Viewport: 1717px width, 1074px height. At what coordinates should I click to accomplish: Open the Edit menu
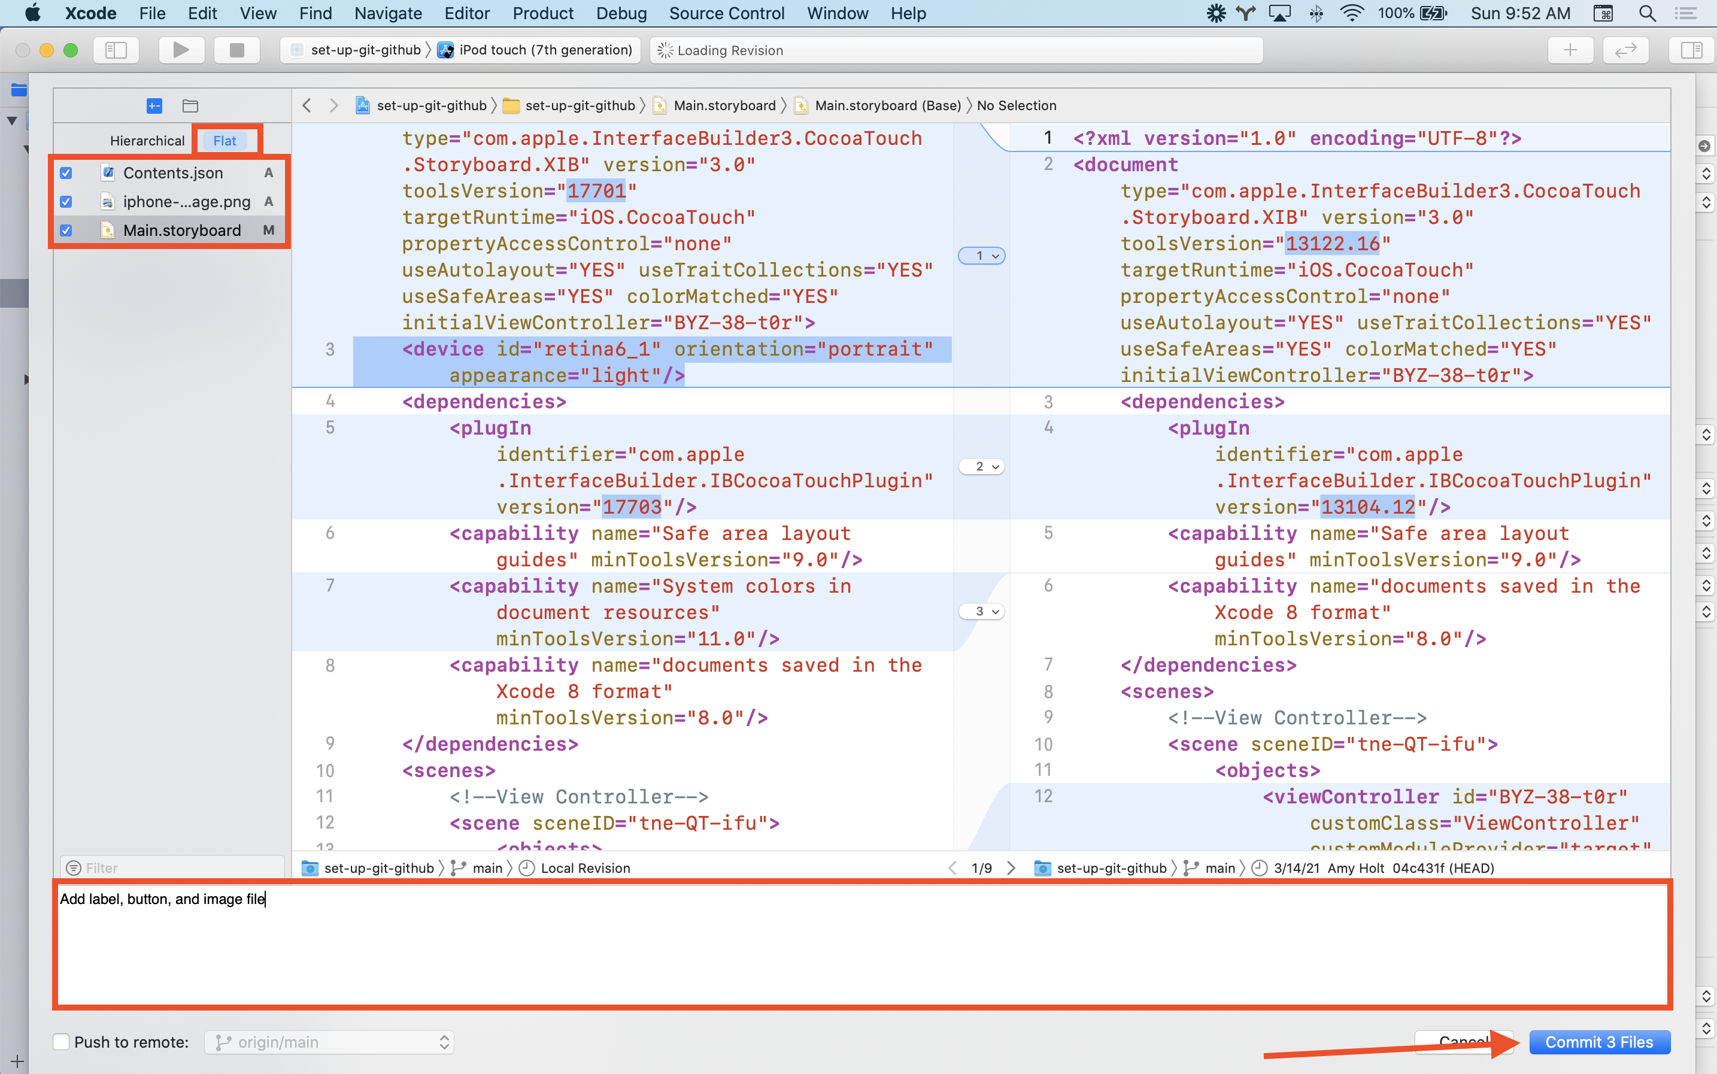pos(202,14)
